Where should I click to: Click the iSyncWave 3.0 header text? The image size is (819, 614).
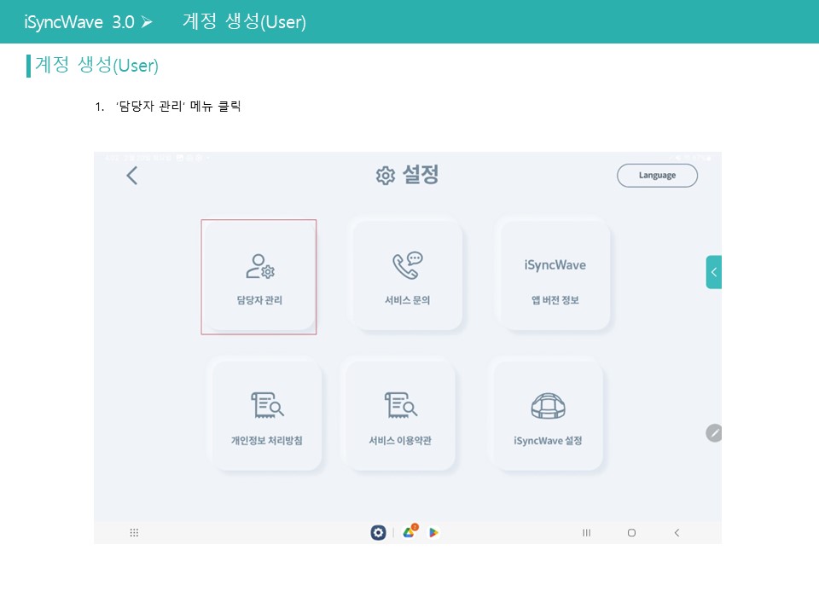79,22
